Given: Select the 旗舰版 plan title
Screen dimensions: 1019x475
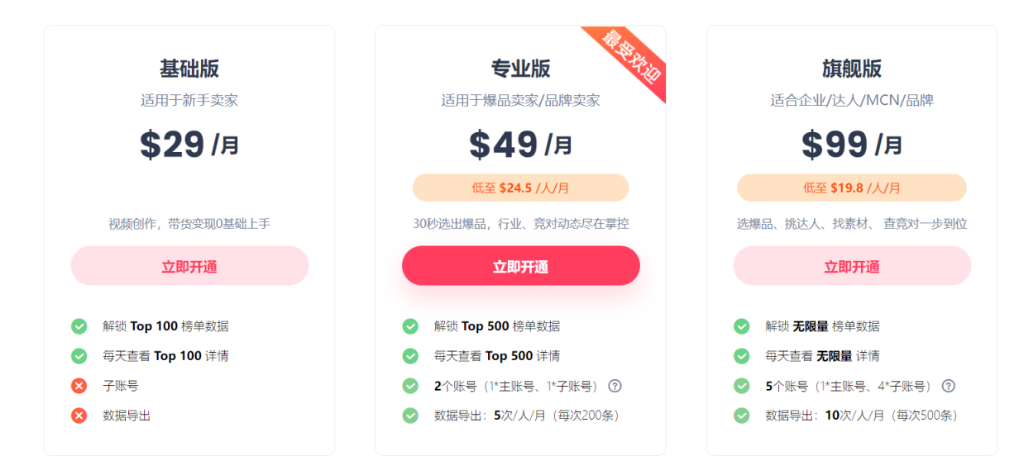Looking at the screenshot, I should (x=851, y=69).
